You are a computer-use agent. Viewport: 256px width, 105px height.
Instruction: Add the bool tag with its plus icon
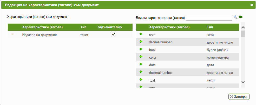tap(141, 49)
